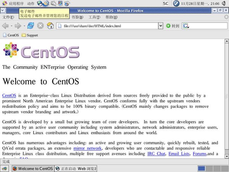Switch to the second workspace
This screenshot has height=172, width=229.
pos(209,169)
